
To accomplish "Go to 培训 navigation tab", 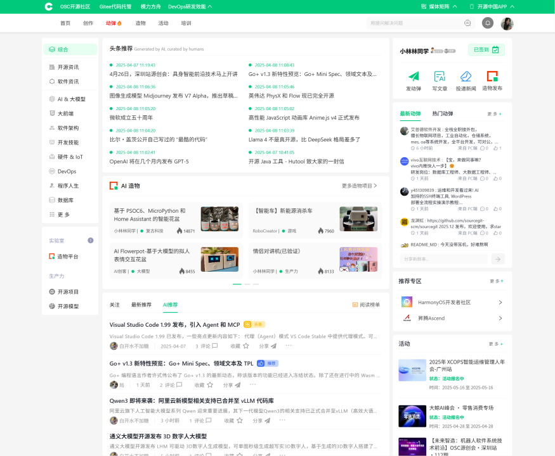I will click(186, 23).
